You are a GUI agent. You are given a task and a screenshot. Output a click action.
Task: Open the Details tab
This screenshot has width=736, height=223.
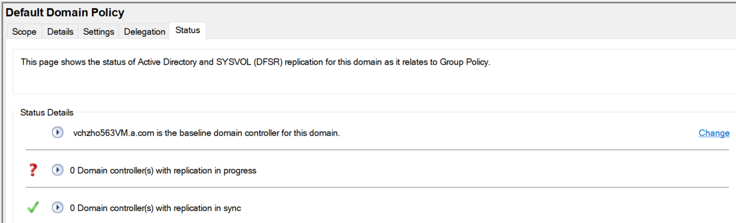[60, 32]
